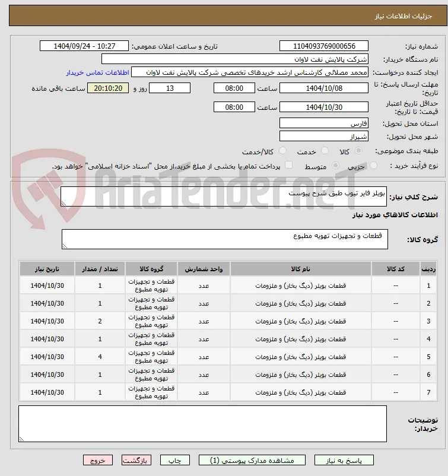Click the نام دستگاه خریدار field
448x476 pixels.
(x=234, y=59)
